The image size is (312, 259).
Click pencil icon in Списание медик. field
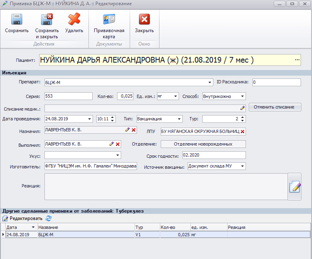(x=242, y=108)
